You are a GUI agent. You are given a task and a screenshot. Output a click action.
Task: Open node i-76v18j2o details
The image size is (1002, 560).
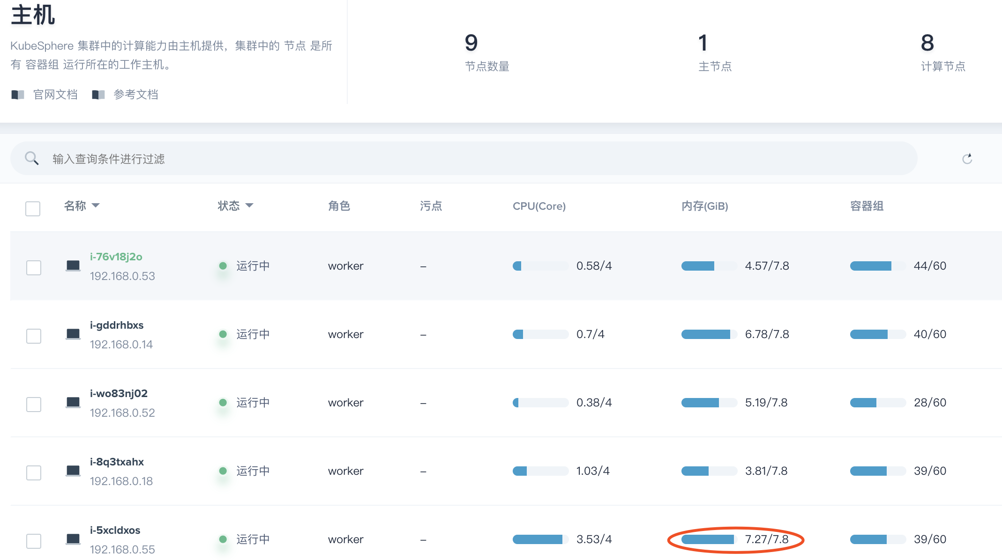(116, 257)
